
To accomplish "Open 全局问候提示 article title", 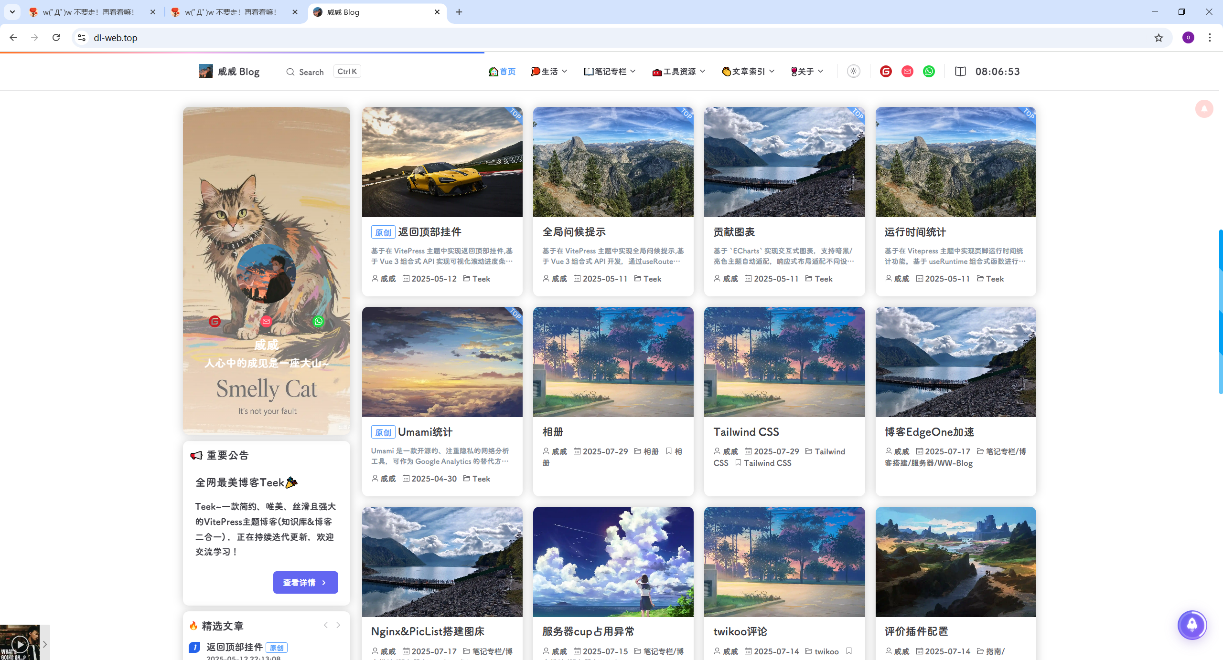I will click(x=574, y=232).
